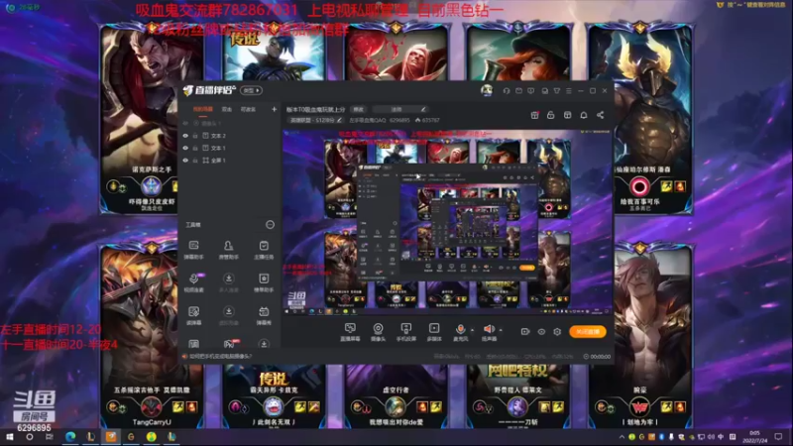The image size is (793, 446).
Task: Open the 房管助手 tool
Action: [229, 250]
